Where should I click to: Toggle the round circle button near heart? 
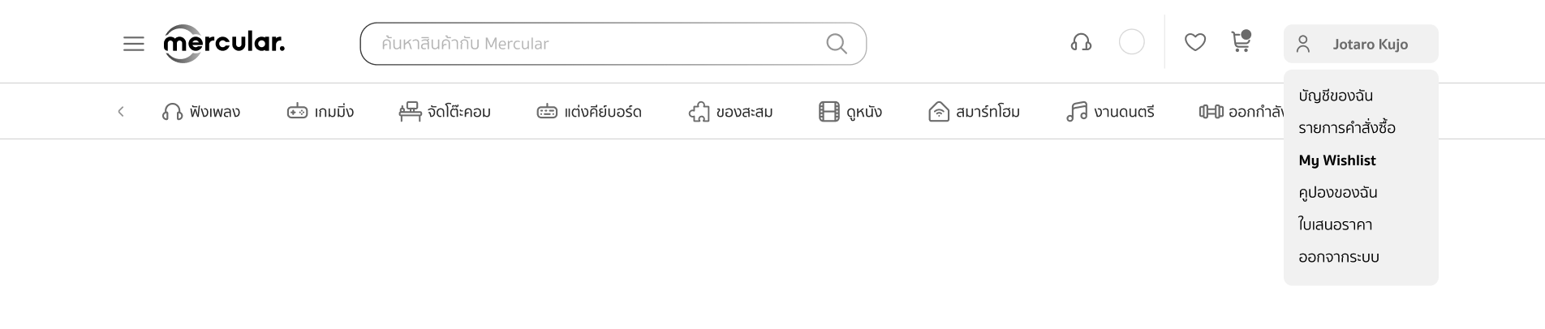coord(1132,42)
